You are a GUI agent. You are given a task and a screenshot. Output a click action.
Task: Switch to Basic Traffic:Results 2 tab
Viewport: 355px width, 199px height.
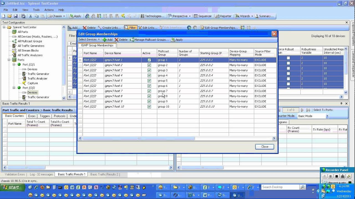click(x=104, y=174)
